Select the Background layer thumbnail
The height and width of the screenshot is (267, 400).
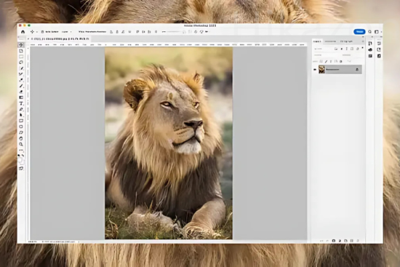tap(322, 69)
